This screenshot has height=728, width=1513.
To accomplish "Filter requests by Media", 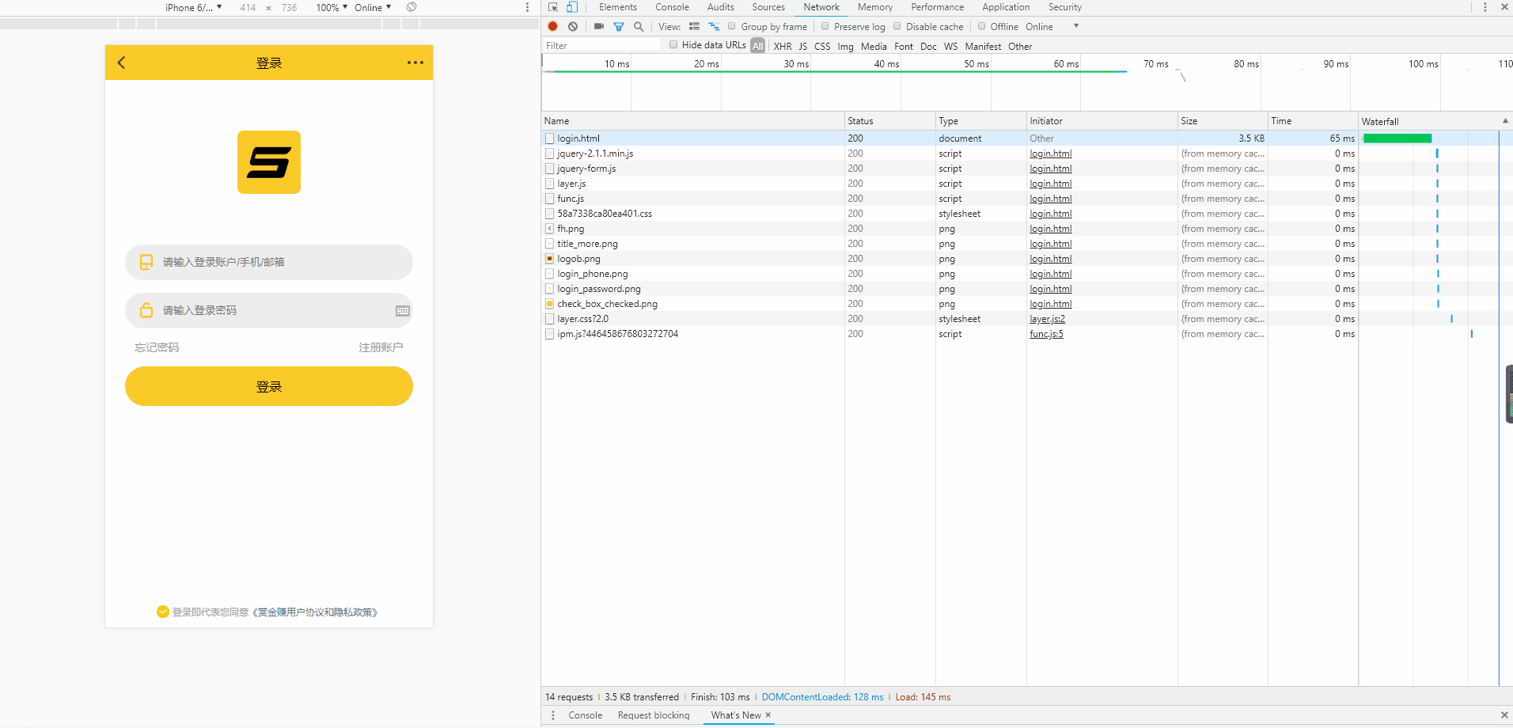I will pyautogui.click(x=874, y=47).
